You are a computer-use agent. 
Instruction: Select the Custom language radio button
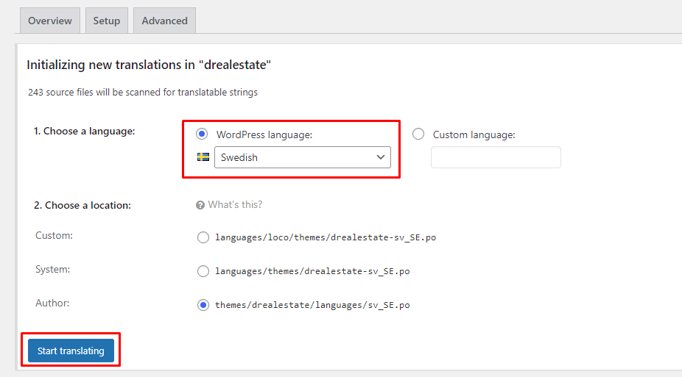[418, 134]
